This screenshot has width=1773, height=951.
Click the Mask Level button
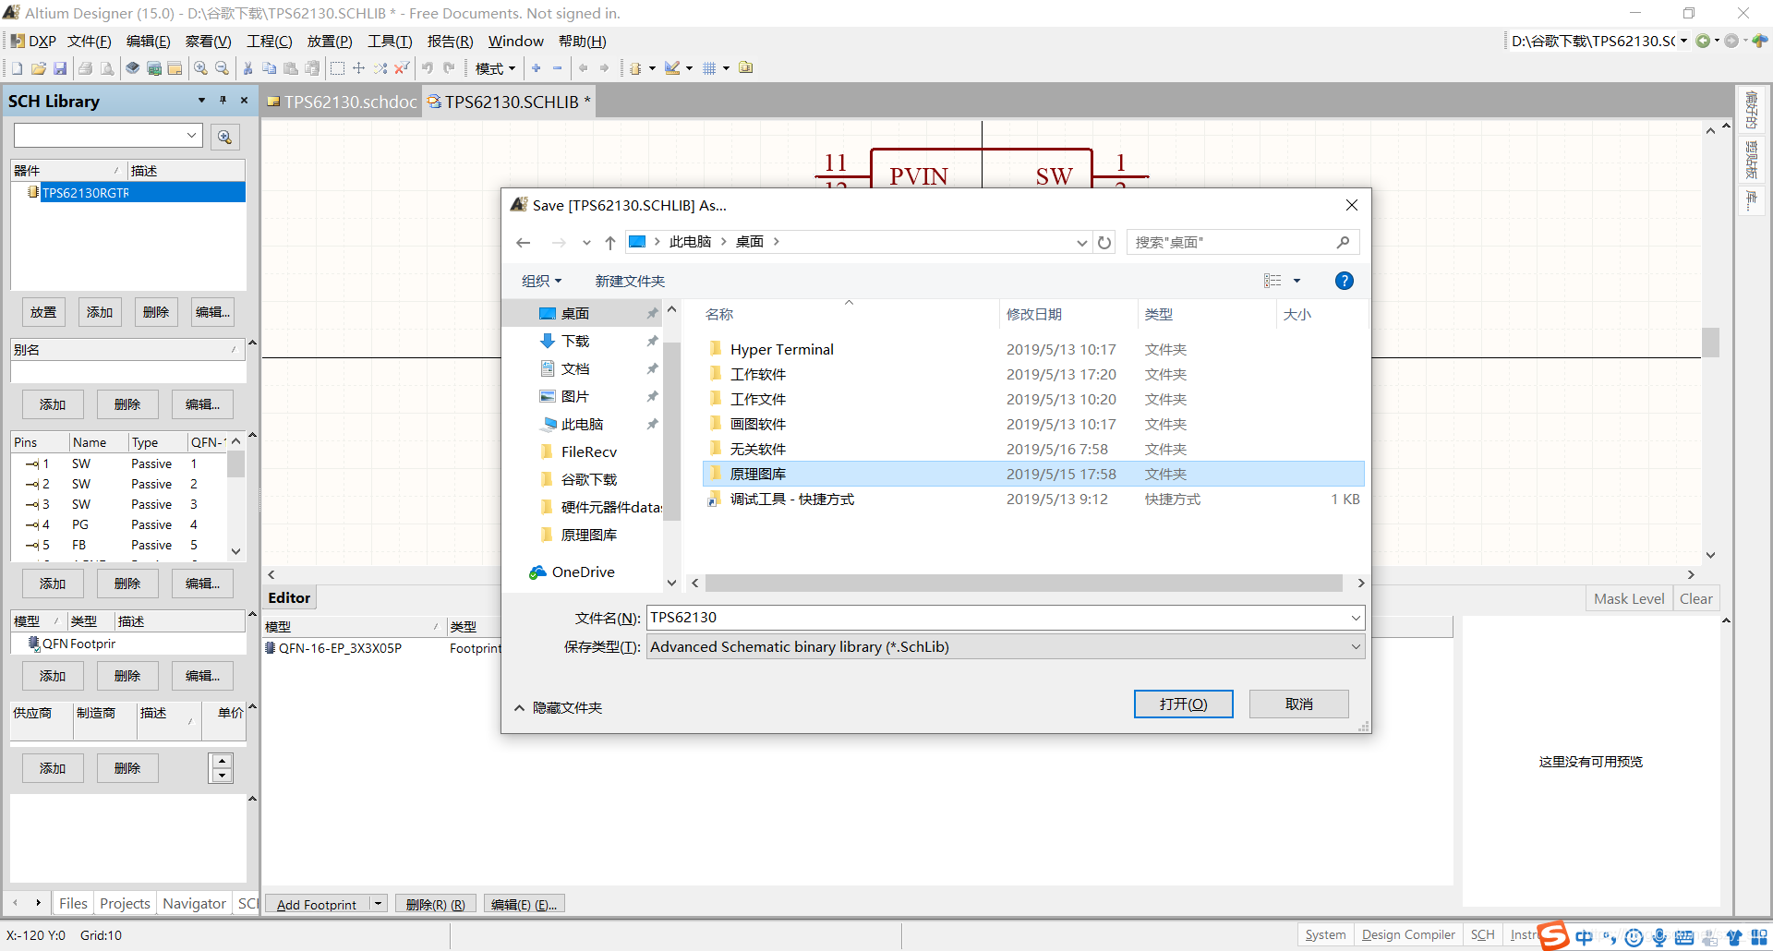1629,598
